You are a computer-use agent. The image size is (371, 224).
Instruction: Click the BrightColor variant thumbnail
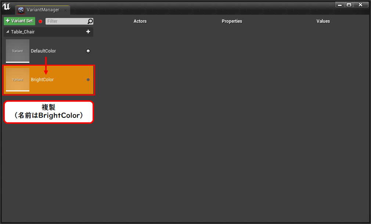[18, 80]
